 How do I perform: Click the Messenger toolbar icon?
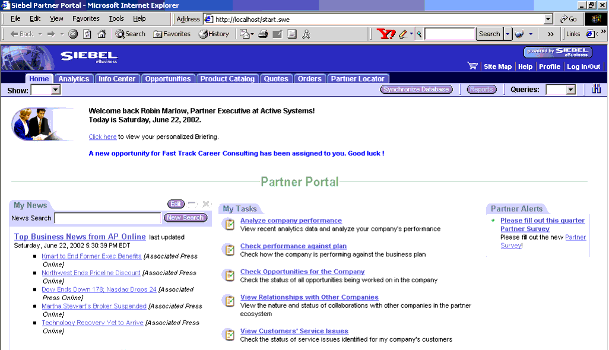point(306,34)
